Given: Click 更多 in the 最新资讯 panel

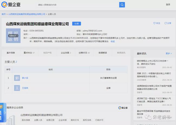Looking at the screenshot, I should [x=169, y=54].
